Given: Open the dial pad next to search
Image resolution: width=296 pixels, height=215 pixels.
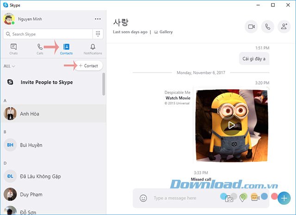Looking at the screenshot, I should click(x=98, y=34).
